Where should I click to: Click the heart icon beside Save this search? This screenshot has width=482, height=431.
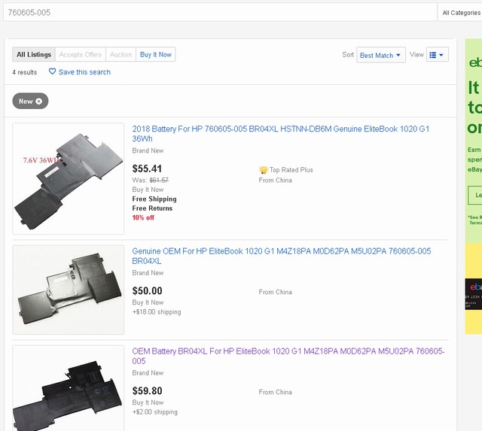coord(53,72)
